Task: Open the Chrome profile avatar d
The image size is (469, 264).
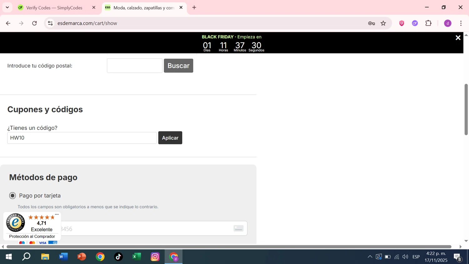Action: (448, 23)
